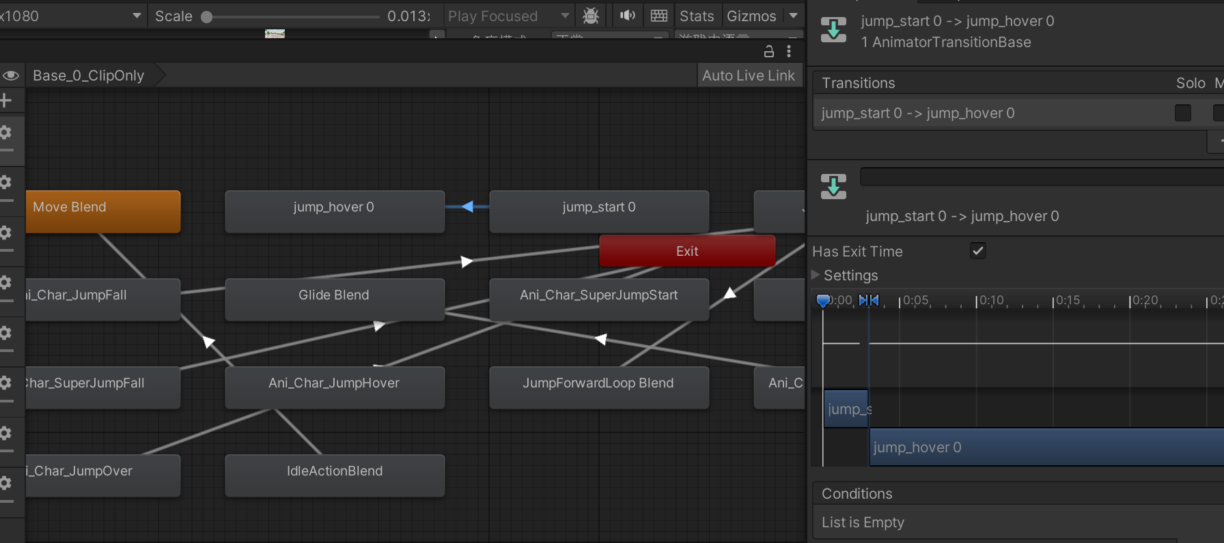Screen dimensions: 1224x543
Task: Click the red Exit node
Action: click(x=687, y=251)
